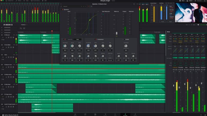Open Dynamics window settings gear

tap(134, 4)
